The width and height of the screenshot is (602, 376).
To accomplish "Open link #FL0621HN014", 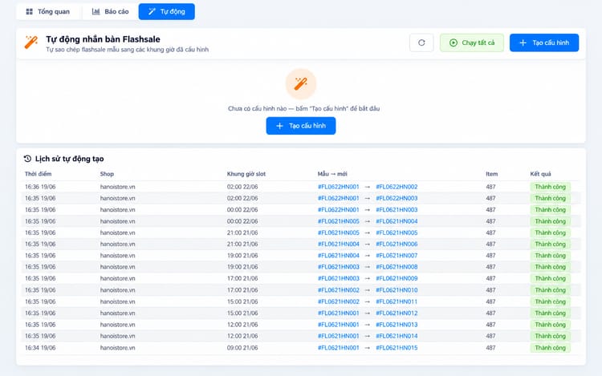I will pyautogui.click(x=397, y=336).
